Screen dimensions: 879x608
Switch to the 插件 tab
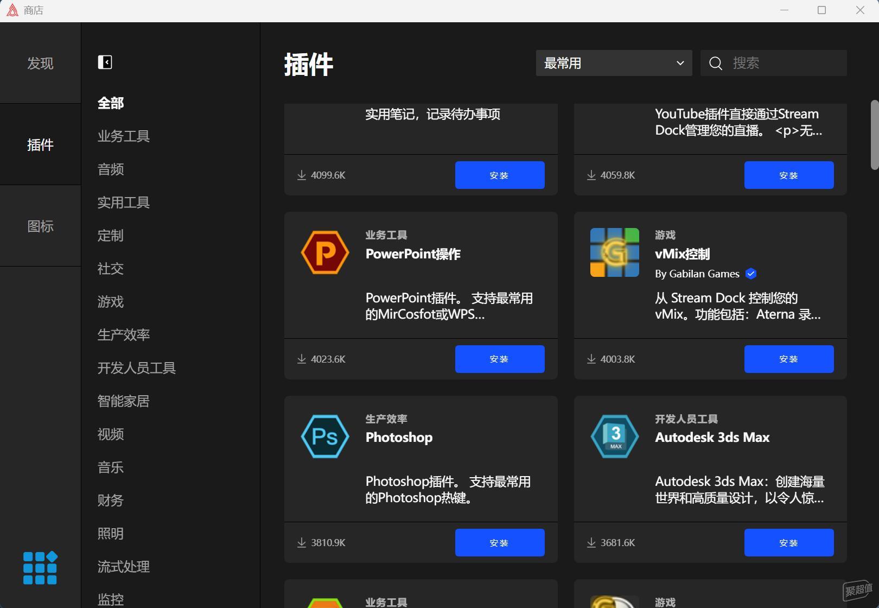pyautogui.click(x=40, y=144)
